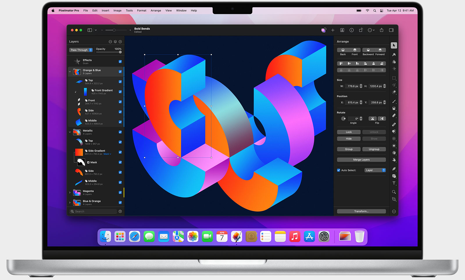Select the Type tool
This screenshot has height=280, width=465.
pyautogui.click(x=394, y=183)
